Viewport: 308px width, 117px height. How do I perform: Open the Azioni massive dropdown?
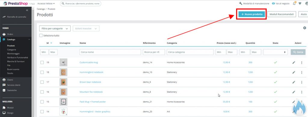[x=86, y=29]
